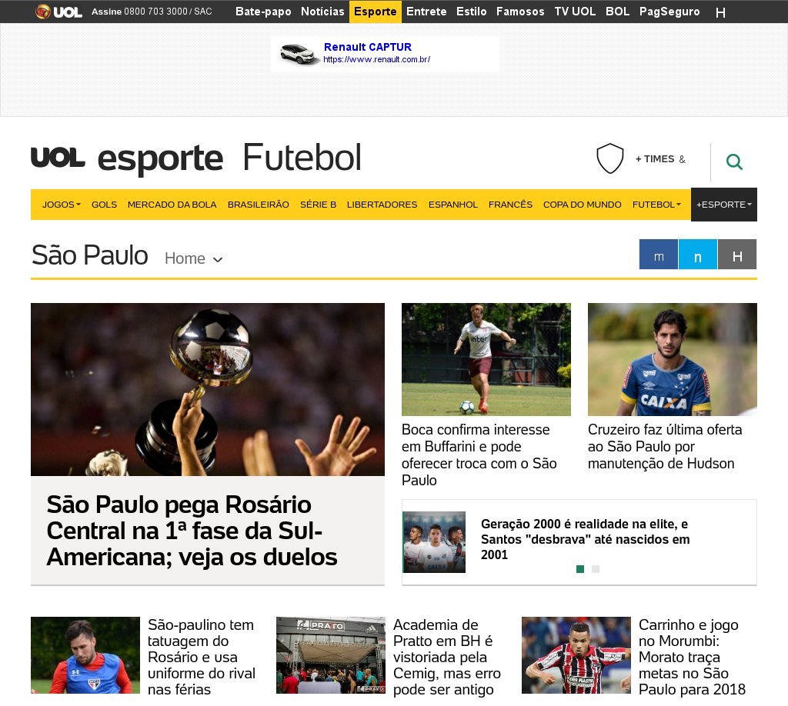Expand the JOGOS dropdown menu
Image resolution: width=788 pixels, height=706 pixels.
click(x=62, y=205)
